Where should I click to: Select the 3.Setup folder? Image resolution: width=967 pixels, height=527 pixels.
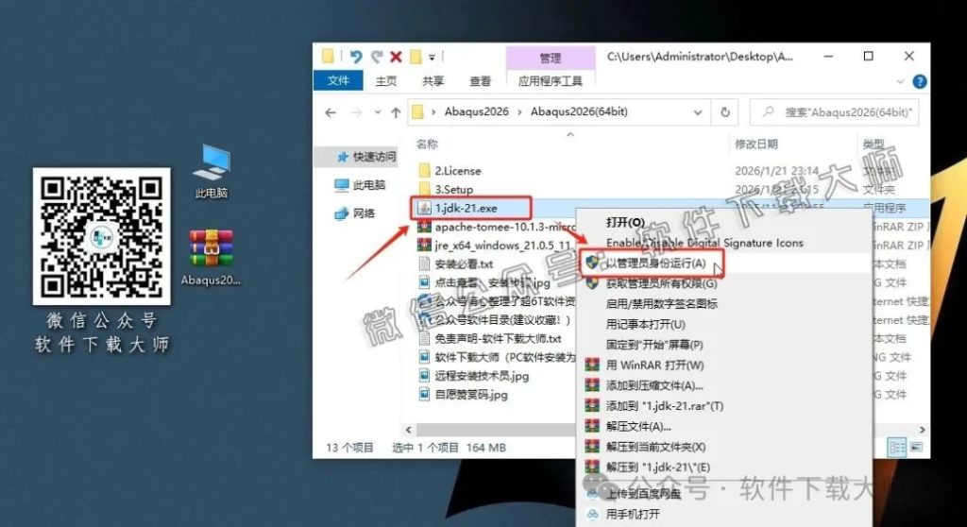point(454,190)
